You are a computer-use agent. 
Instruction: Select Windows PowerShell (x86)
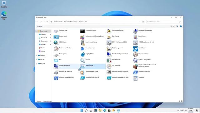coord(64,78)
